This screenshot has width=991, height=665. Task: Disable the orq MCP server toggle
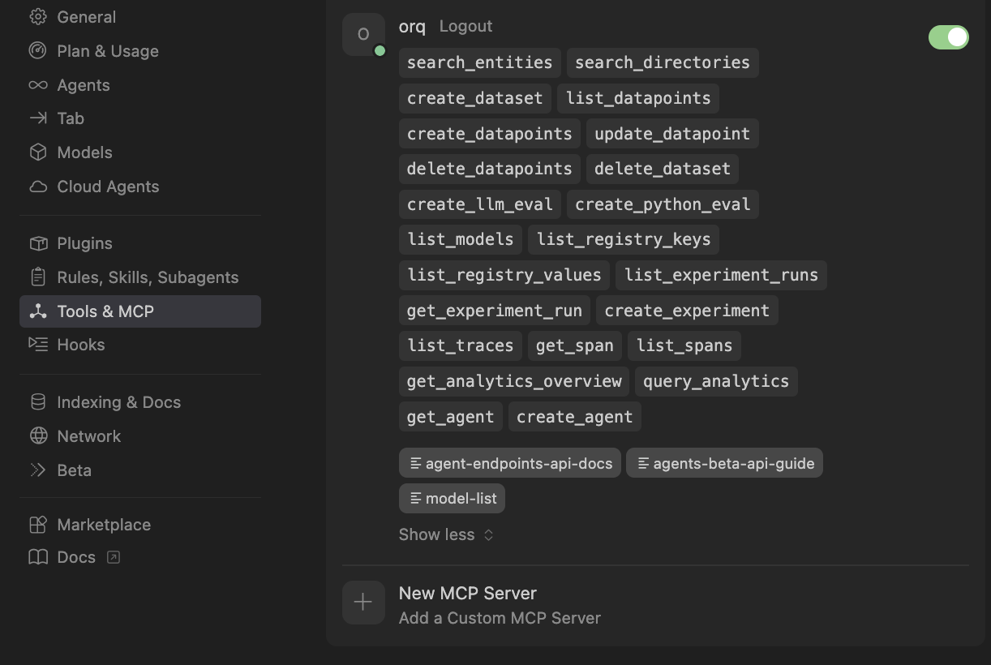(x=948, y=36)
